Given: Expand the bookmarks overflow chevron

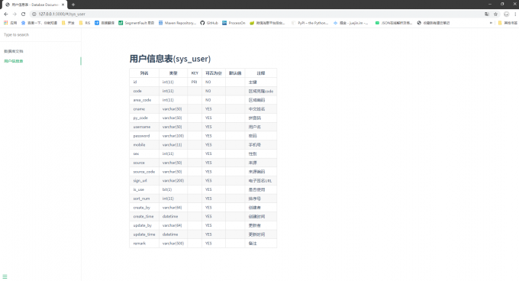Looking at the screenshot, I should click(x=491, y=23).
